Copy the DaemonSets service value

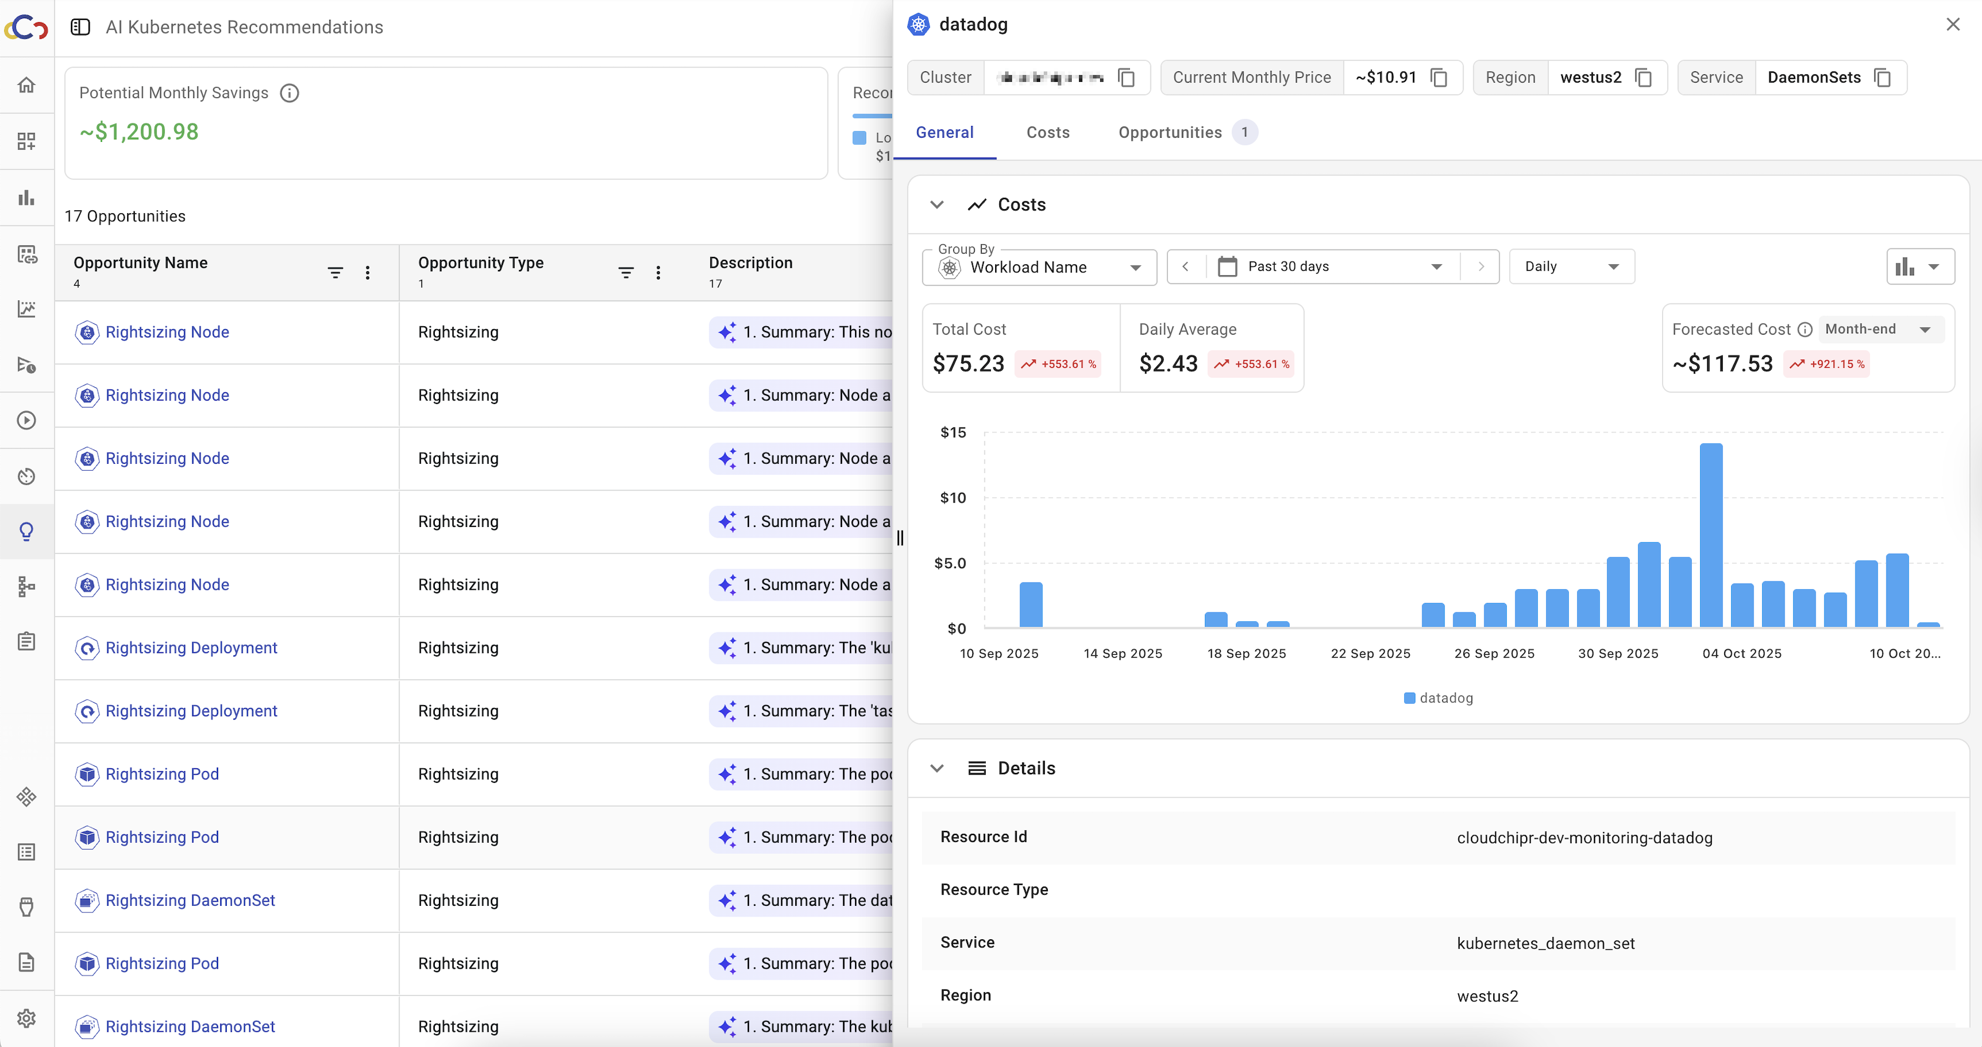tap(1882, 78)
